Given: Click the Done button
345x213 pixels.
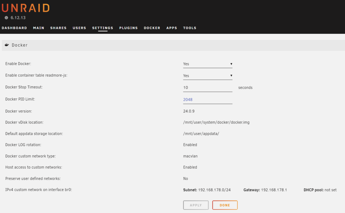Looking at the screenshot, I should point(225,205).
